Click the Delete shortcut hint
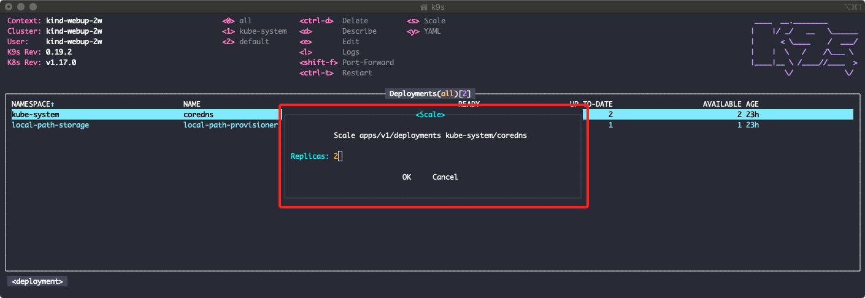865x298 pixels. [355, 21]
